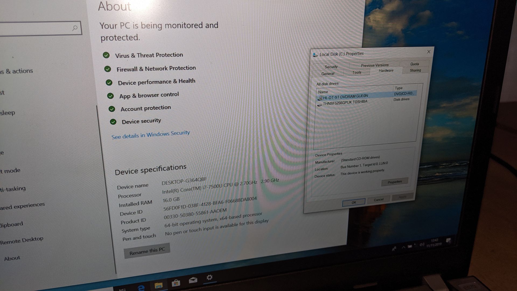Show hidden tray icons chevron

[x=403, y=247]
